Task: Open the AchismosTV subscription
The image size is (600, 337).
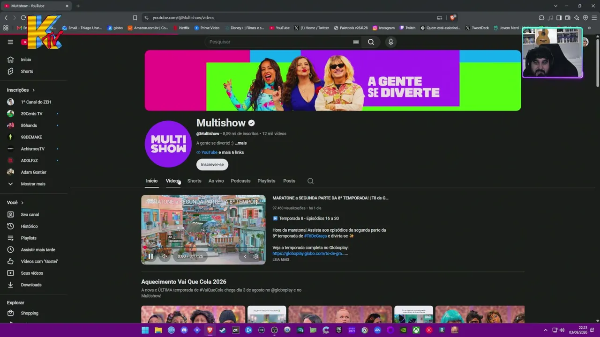Action: click(x=34, y=149)
